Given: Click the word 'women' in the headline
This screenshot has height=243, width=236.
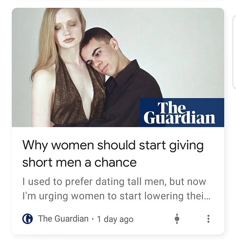Looking at the screenshot, I should [x=73, y=145].
